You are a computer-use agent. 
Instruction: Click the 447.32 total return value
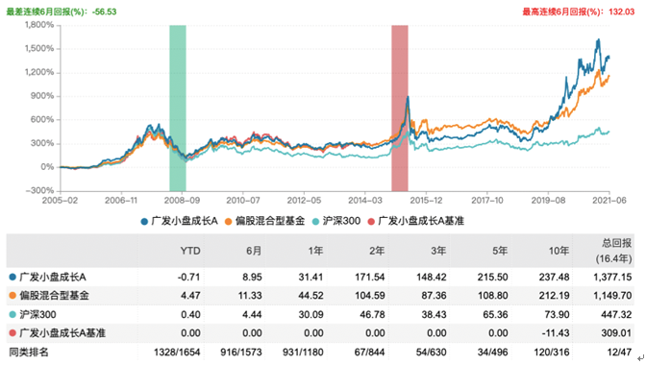(x=616, y=315)
